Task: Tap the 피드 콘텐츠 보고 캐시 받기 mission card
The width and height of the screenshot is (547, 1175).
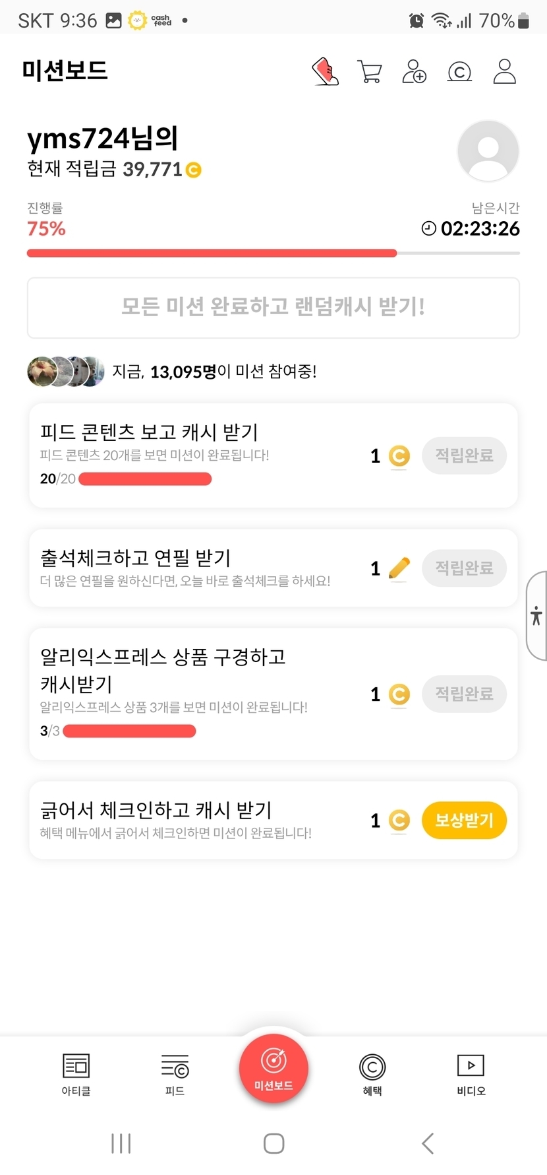Action: (198, 455)
